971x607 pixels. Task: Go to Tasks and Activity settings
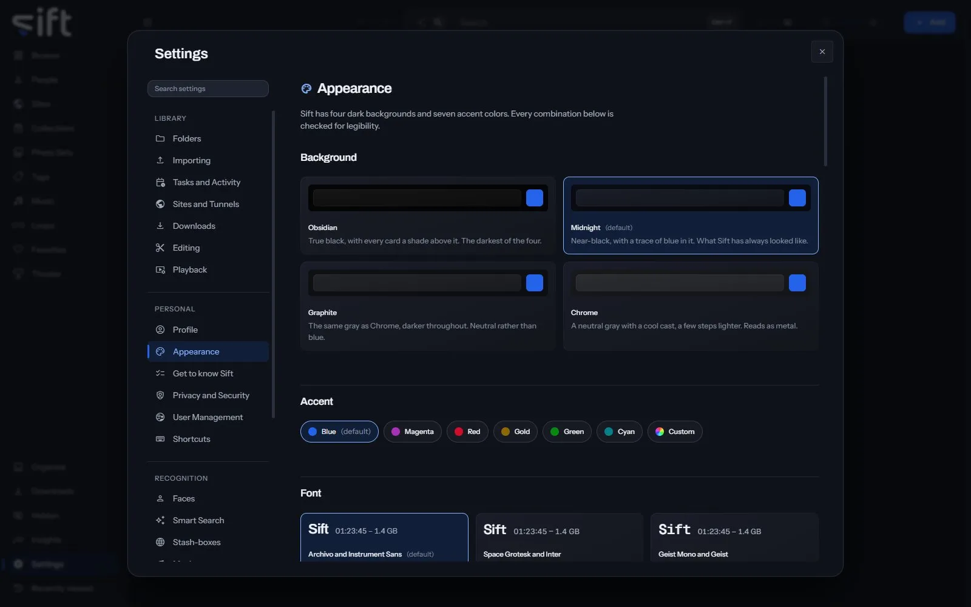click(208, 182)
